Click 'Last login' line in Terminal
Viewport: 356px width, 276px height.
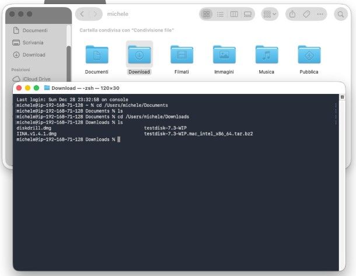click(72, 100)
